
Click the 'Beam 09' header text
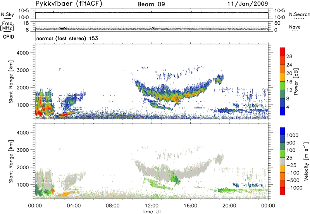tap(151, 4)
